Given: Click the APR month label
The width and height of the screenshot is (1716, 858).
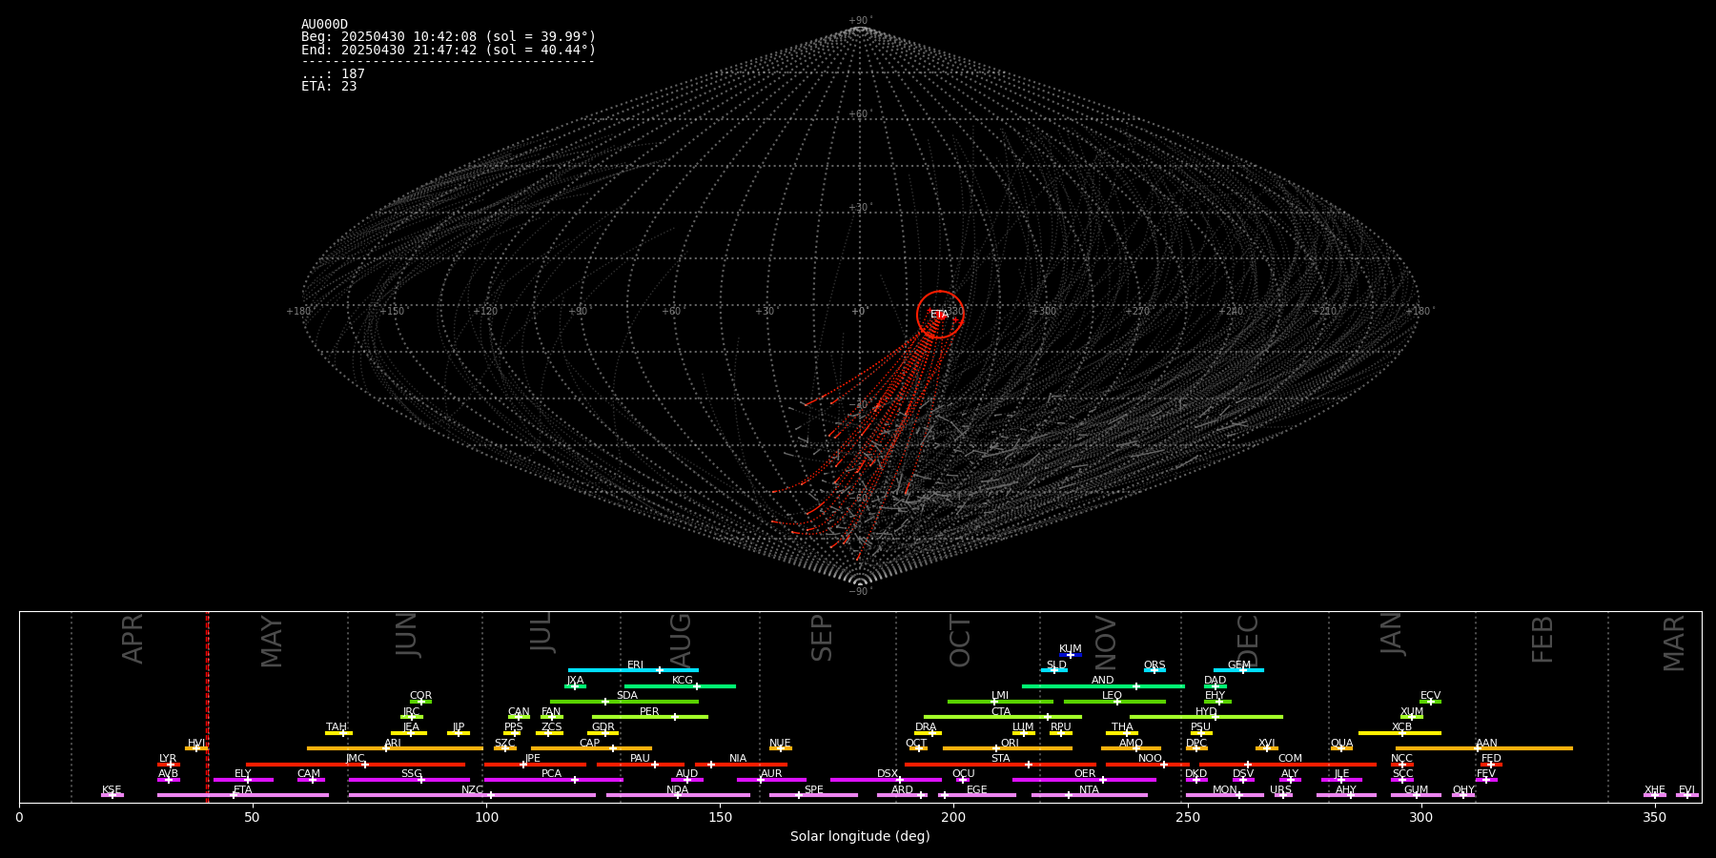Looking at the screenshot, I should coord(133,639).
